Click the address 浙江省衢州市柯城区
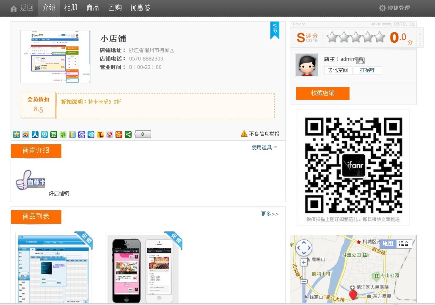Screen dimensions: 435x305 click(x=151, y=50)
